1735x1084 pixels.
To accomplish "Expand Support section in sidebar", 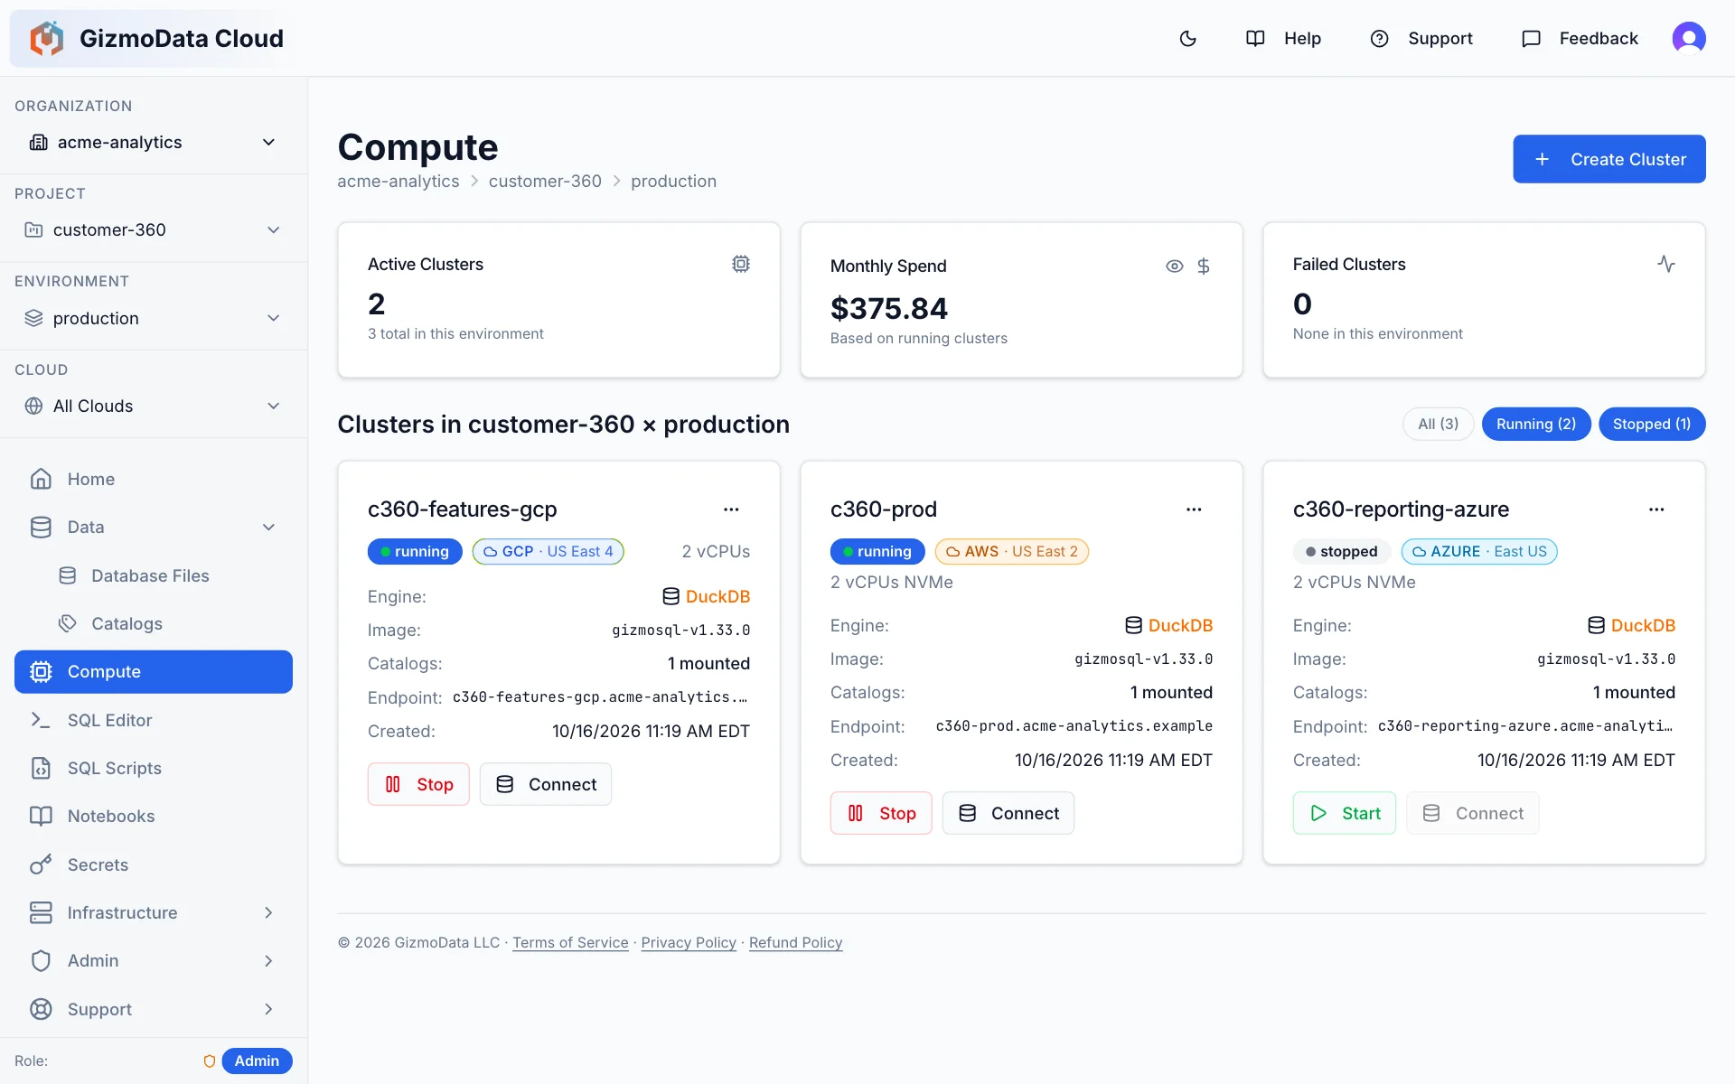I will click(x=153, y=1009).
